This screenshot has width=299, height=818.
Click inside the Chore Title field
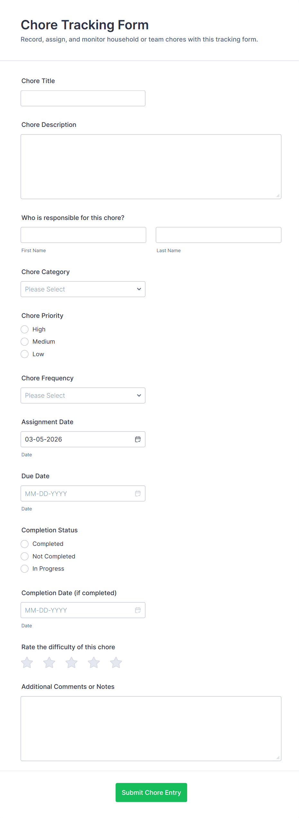tap(83, 98)
